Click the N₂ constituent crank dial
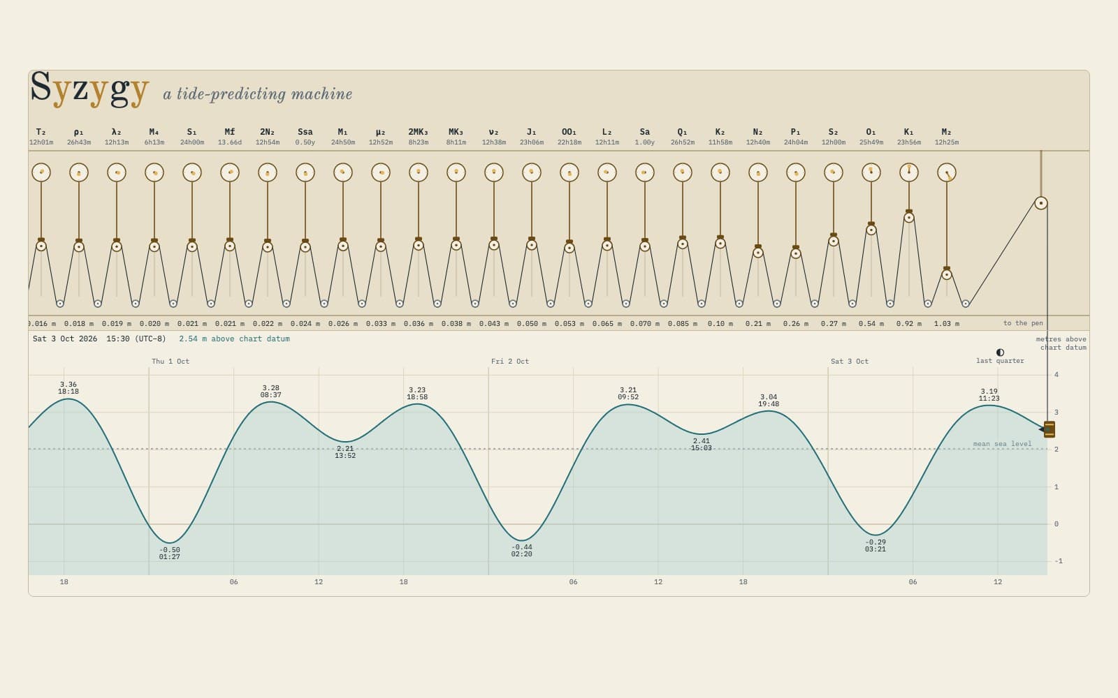 [758, 172]
